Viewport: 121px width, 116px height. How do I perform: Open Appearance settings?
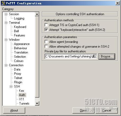22,44
